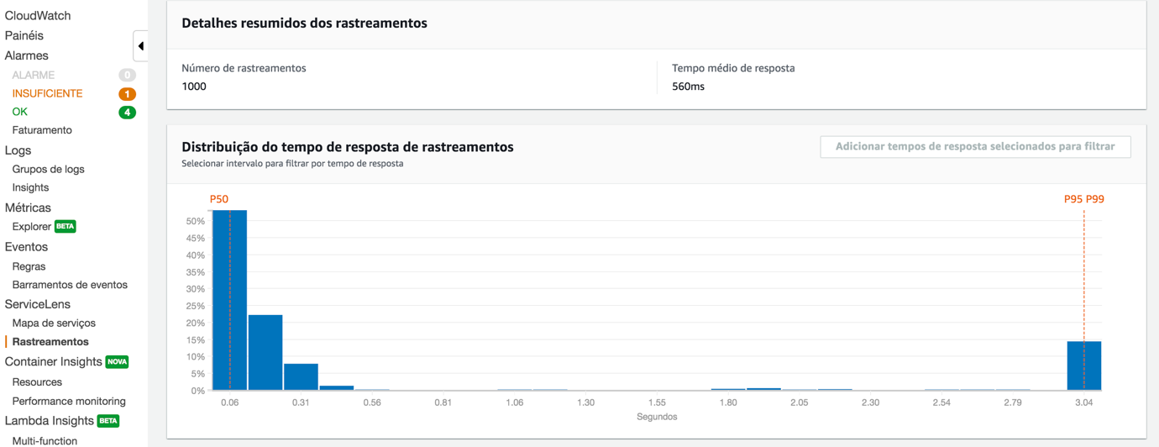Click Adicionar tempos de resposta selecionados button
Screen dimensions: 1159x447
[975, 147]
